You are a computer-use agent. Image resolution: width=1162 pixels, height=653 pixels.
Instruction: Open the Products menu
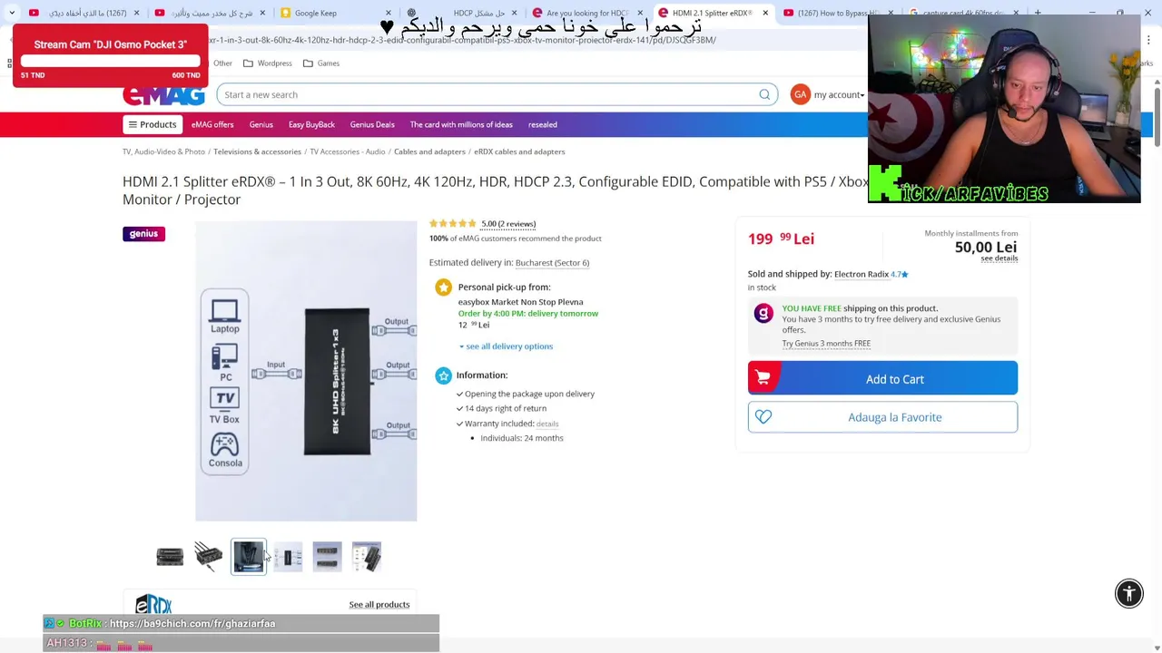click(x=153, y=124)
